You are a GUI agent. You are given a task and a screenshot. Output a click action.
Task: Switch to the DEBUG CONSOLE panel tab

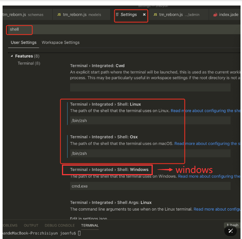pyautogui.click(x=60, y=225)
